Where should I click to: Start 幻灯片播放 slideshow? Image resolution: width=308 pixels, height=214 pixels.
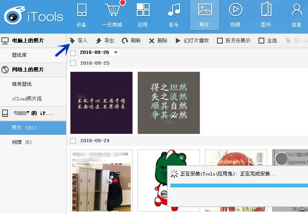coord(192,41)
